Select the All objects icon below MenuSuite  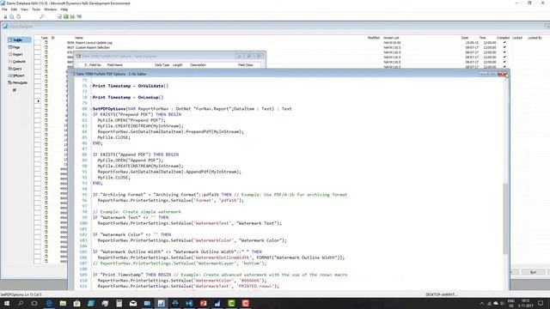pyautogui.click(x=15, y=90)
